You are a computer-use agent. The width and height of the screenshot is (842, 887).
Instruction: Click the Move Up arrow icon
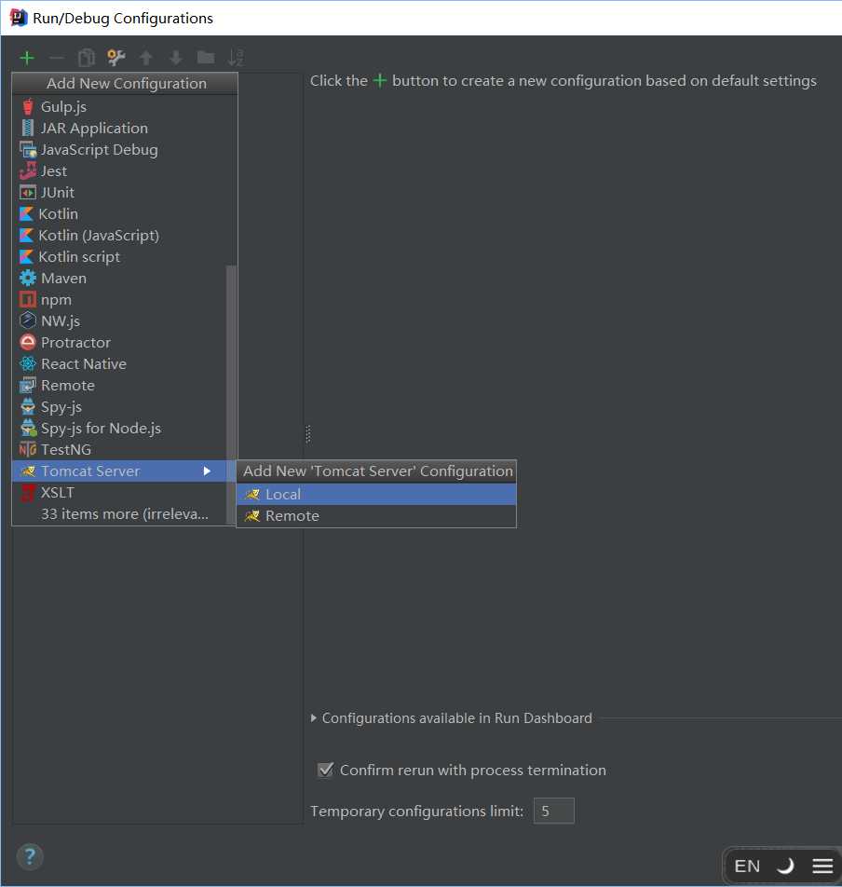click(146, 57)
